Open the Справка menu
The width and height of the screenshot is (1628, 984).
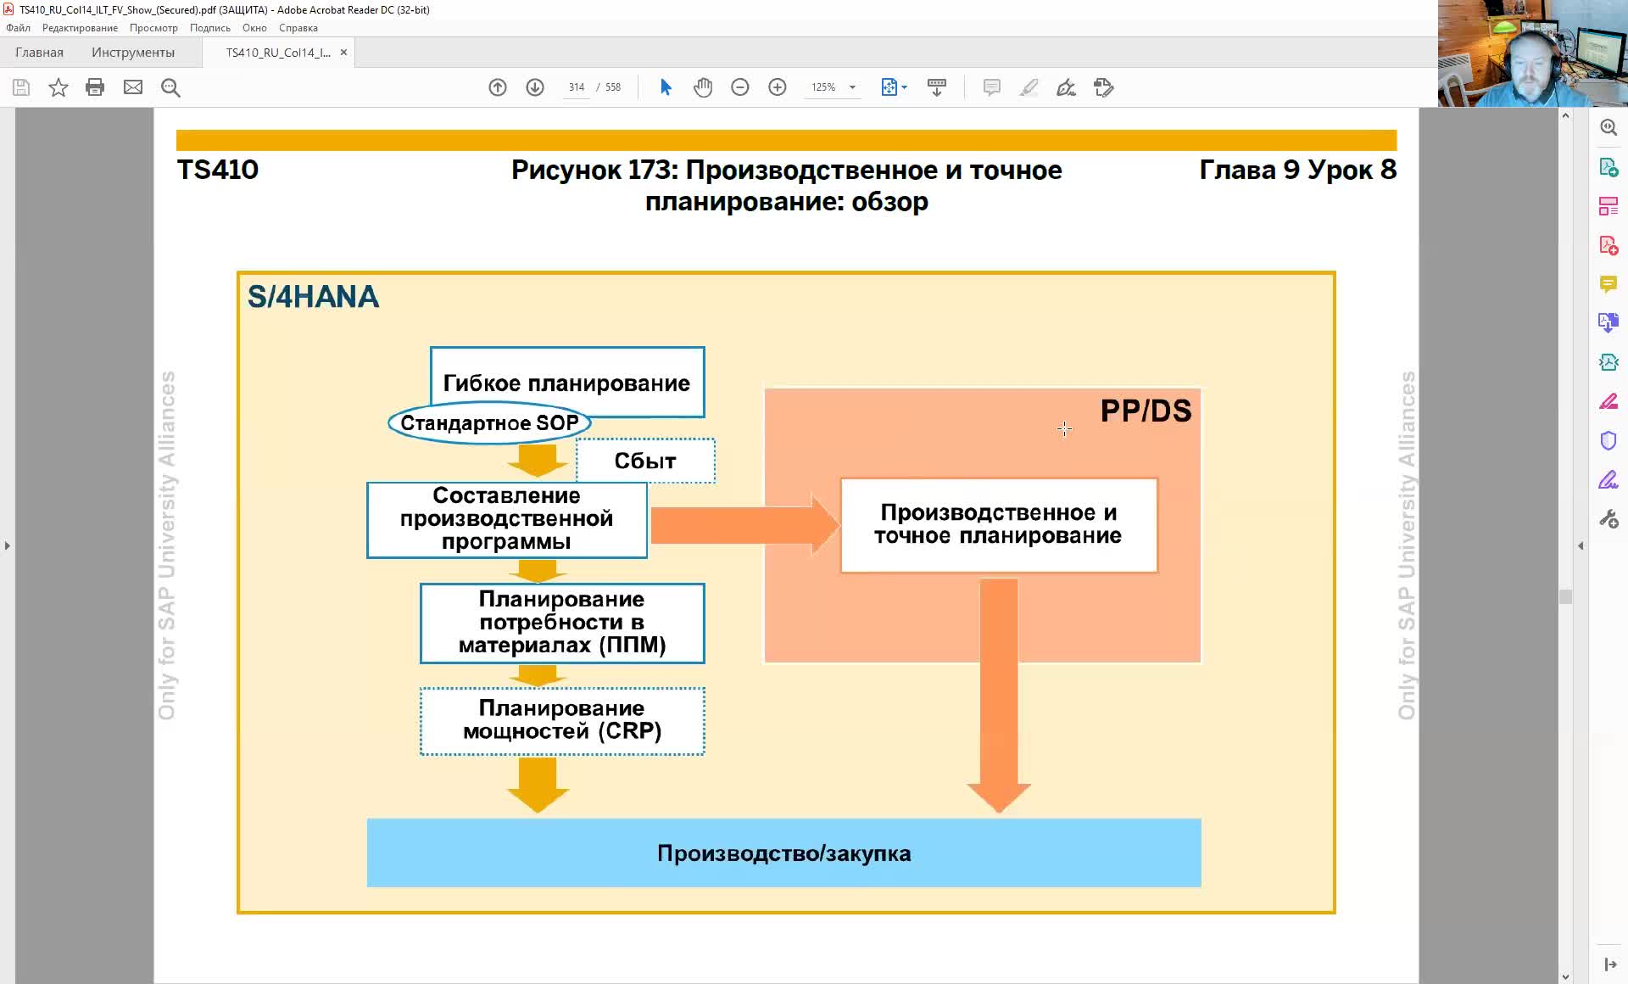point(298,28)
